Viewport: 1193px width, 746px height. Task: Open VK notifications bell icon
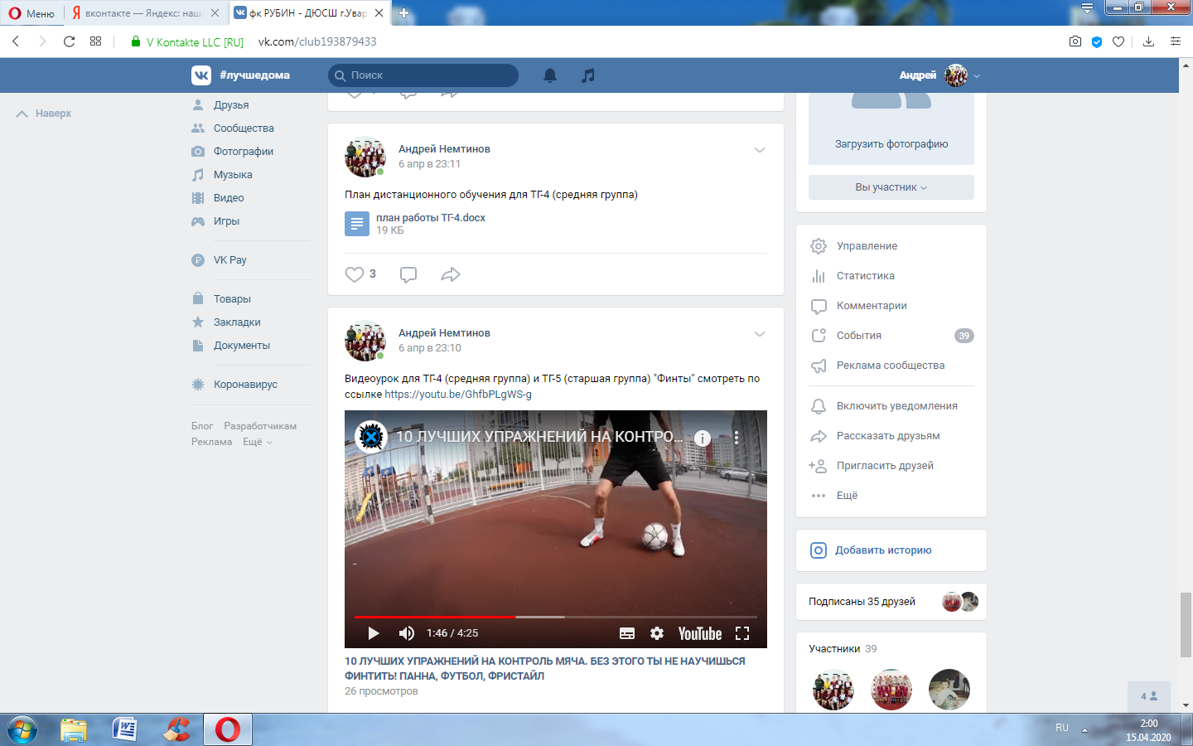point(550,75)
